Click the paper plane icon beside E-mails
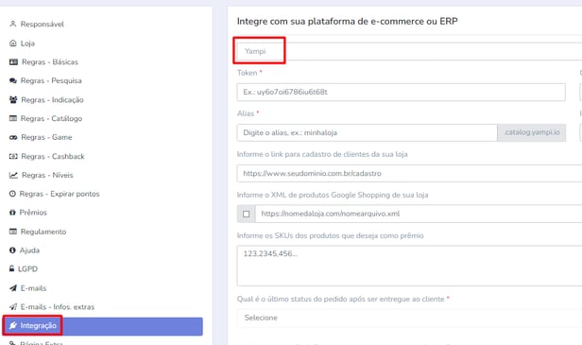582x345 pixels. coord(13,287)
